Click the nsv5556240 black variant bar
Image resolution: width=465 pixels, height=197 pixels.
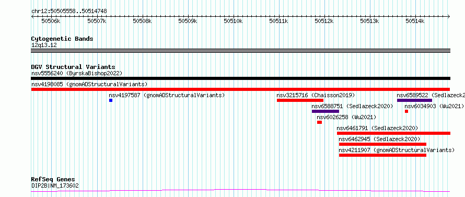pyautogui.click(x=240, y=78)
